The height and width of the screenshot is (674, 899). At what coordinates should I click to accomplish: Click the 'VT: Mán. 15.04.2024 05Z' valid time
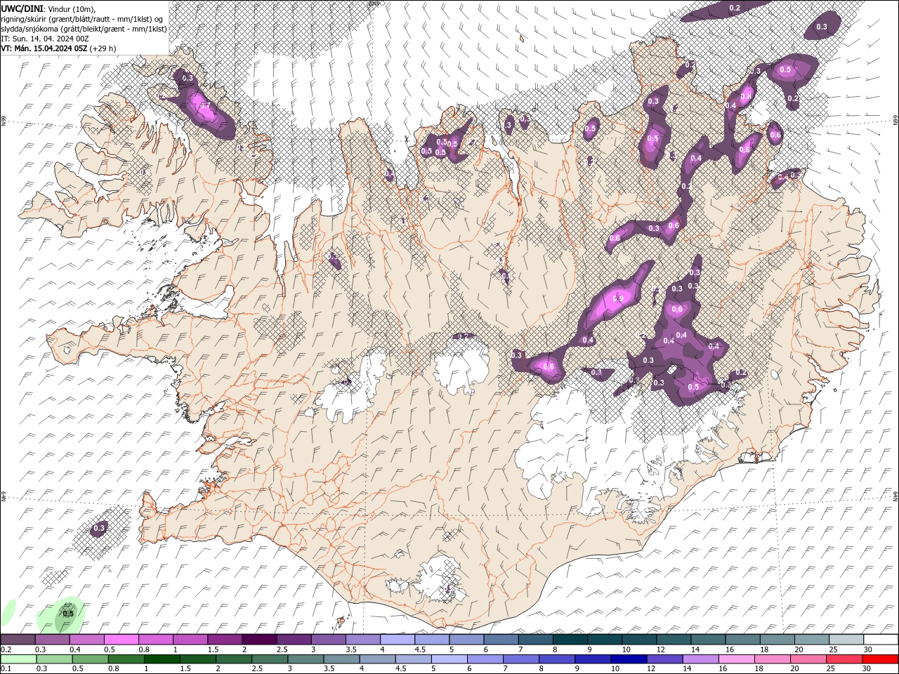(x=44, y=48)
